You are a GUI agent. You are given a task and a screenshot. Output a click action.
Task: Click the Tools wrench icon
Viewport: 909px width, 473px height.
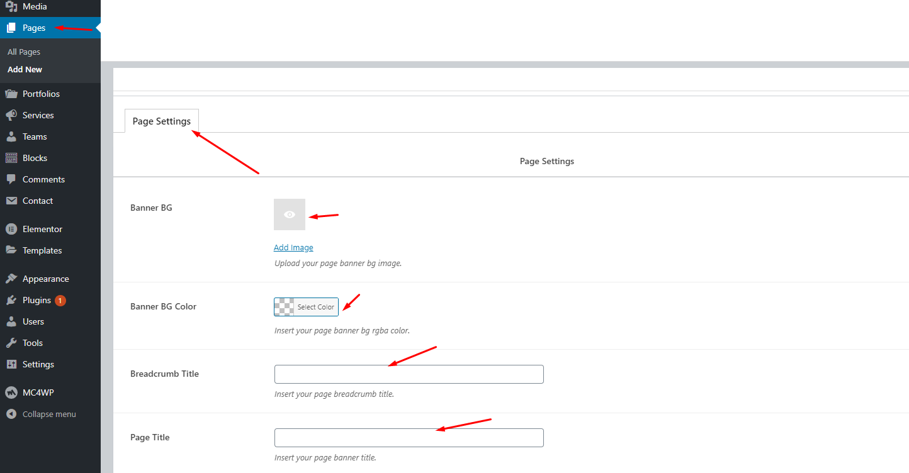(11, 343)
